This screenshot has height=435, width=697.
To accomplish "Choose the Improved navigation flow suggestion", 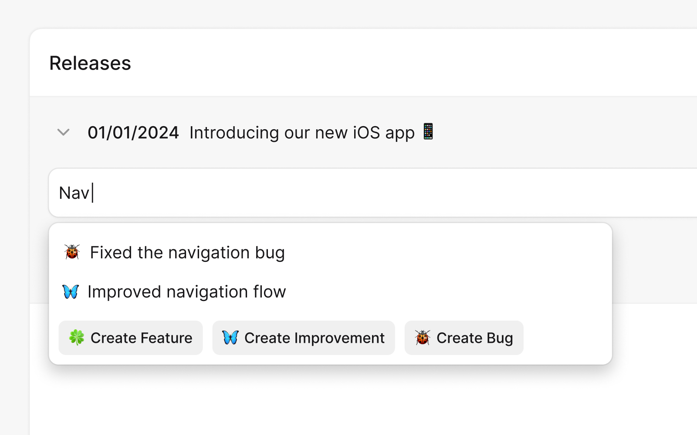I will [x=330, y=291].
